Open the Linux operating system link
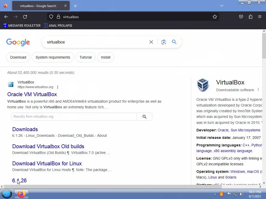266x199 pixels. click(212, 177)
